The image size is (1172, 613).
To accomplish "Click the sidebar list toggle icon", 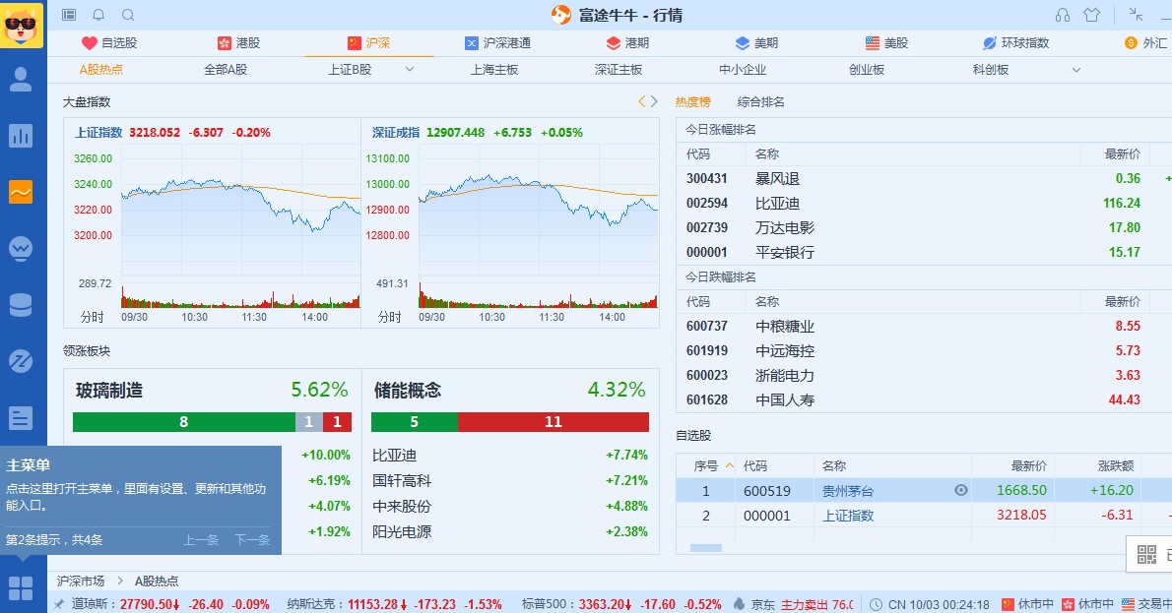I will point(69,15).
